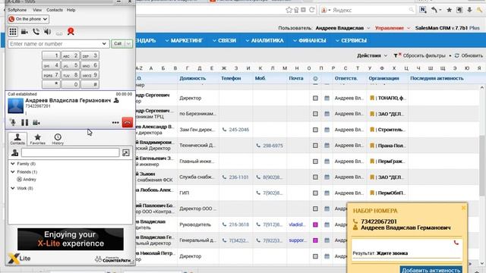Click the add-contact icon next to caller name

click(x=116, y=100)
